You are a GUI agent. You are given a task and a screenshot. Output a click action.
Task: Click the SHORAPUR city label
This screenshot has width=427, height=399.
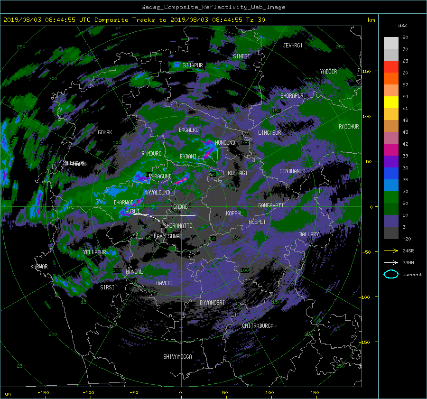point(292,95)
